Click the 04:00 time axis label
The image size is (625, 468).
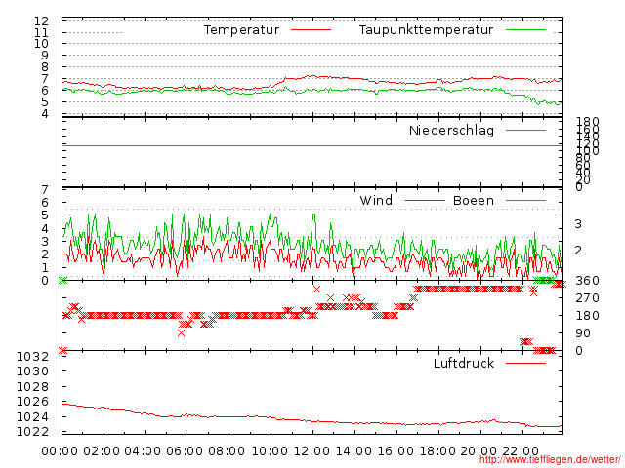click(144, 451)
